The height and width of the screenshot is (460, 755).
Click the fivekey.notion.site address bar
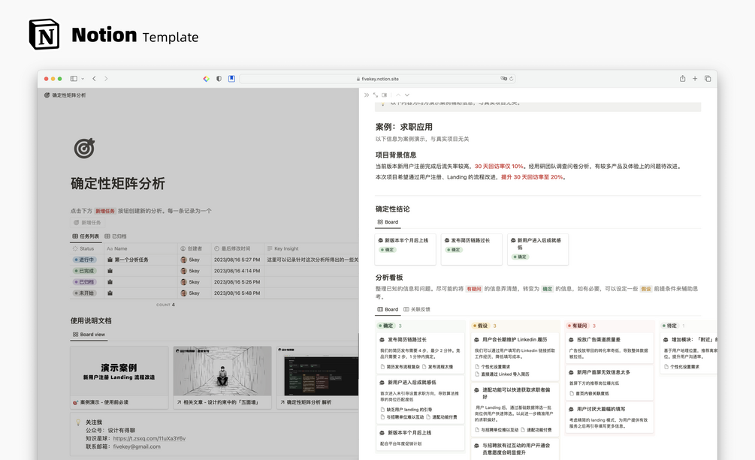click(x=377, y=79)
